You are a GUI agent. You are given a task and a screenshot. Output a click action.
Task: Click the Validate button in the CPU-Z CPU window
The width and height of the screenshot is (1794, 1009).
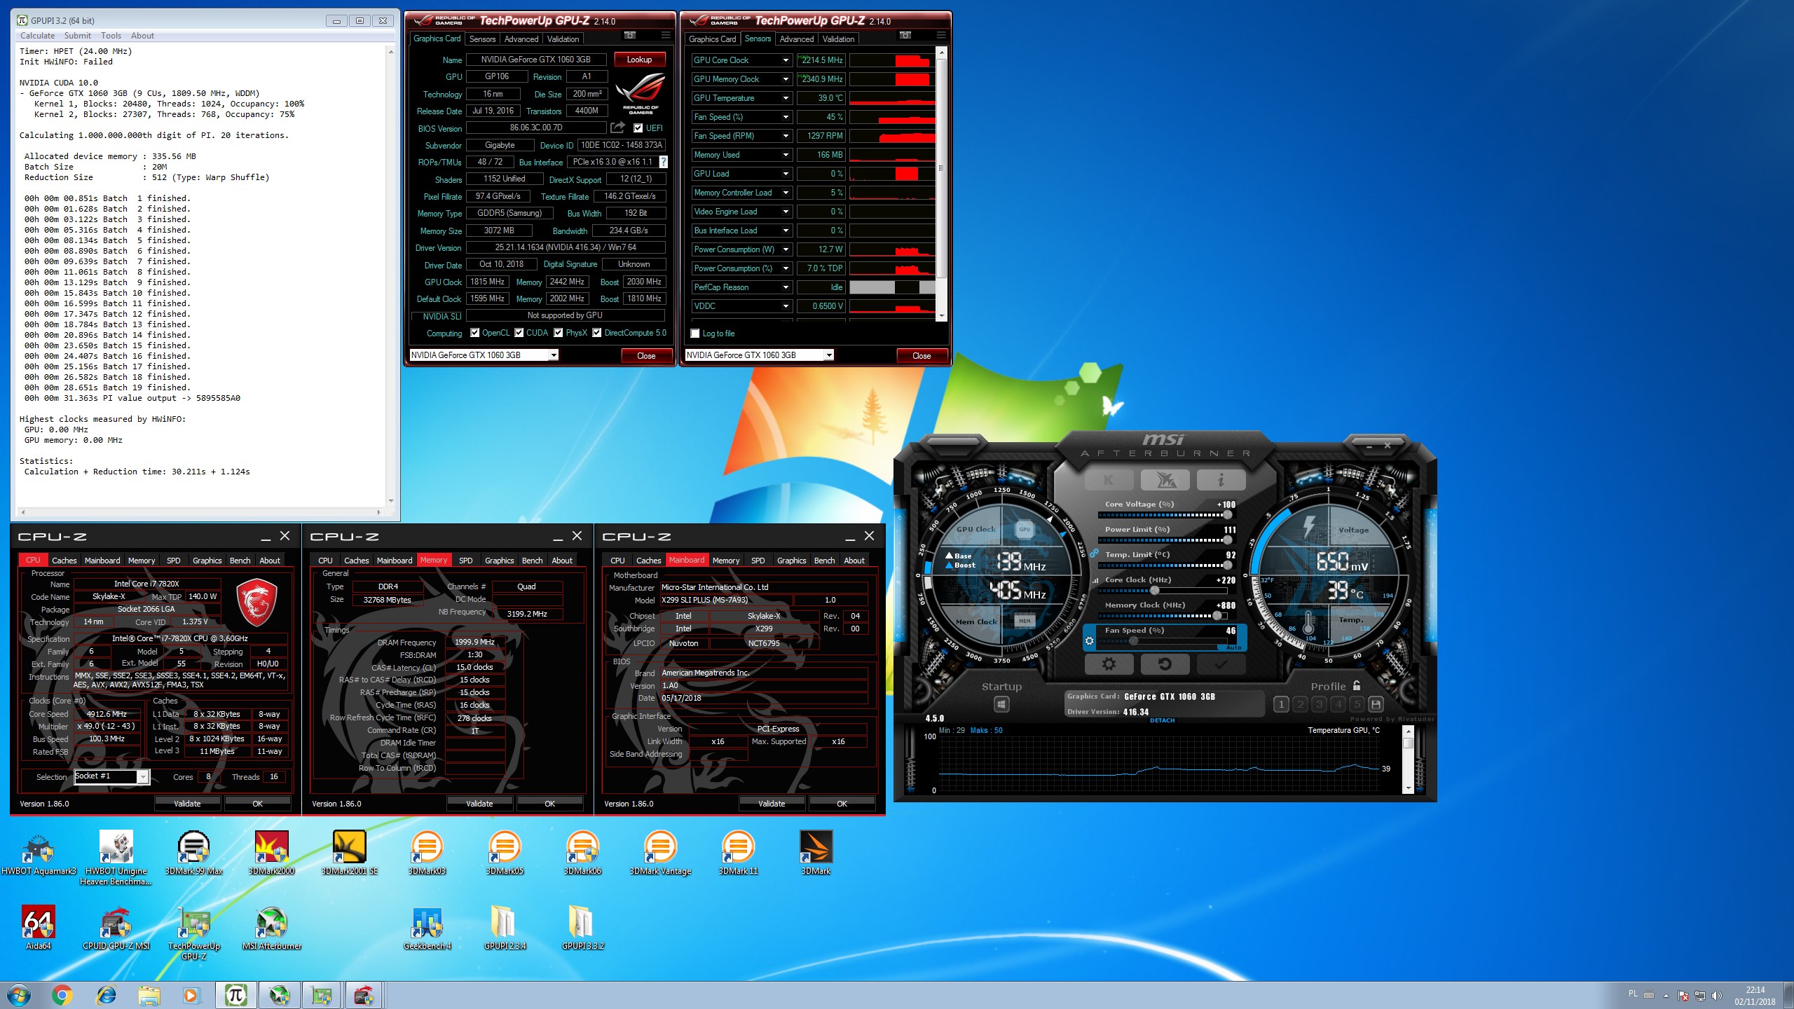click(187, 804)
